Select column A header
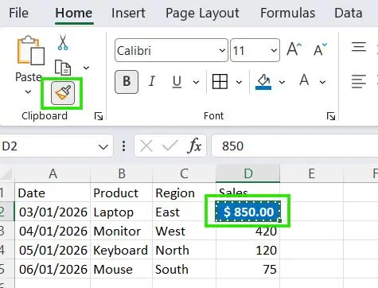The height and width of the screenshot is (288, 378). (x=53, y=173)
